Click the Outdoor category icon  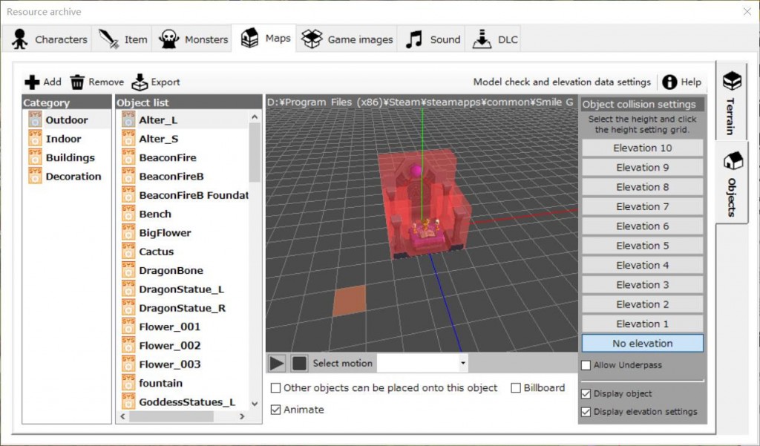click(x=35, y=119)
